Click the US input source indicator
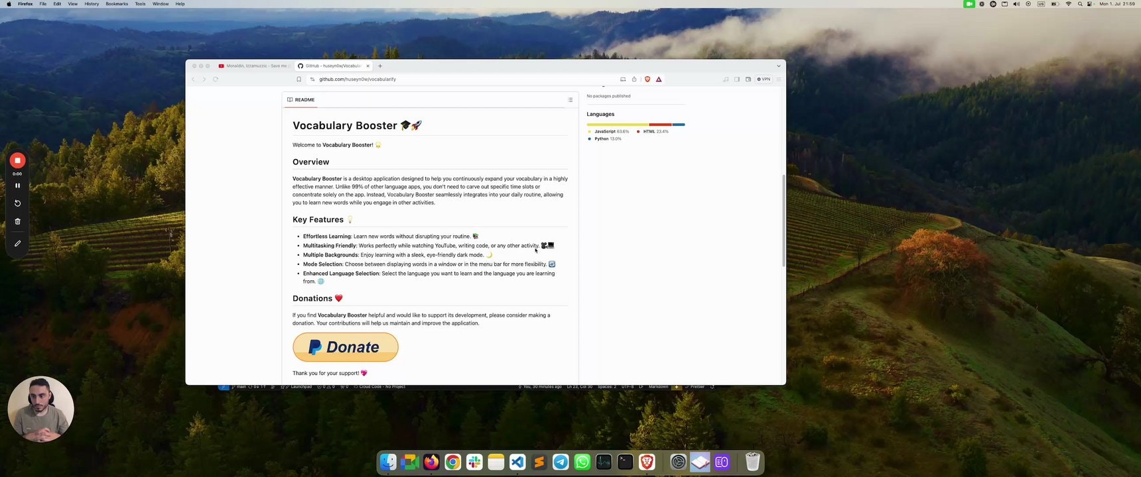Viewport: 1141px width, 477px height. click(x=1041, y=4)
